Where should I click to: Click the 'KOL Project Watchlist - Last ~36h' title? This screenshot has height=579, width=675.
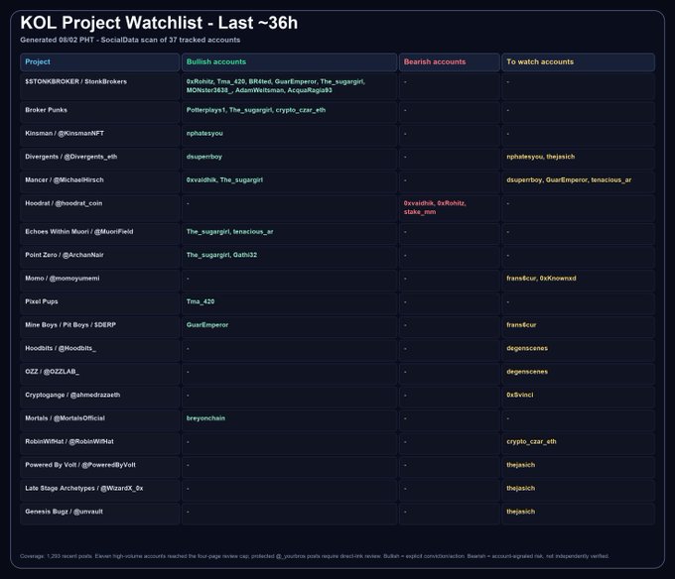pyautogui.click(x=159, y=23)
